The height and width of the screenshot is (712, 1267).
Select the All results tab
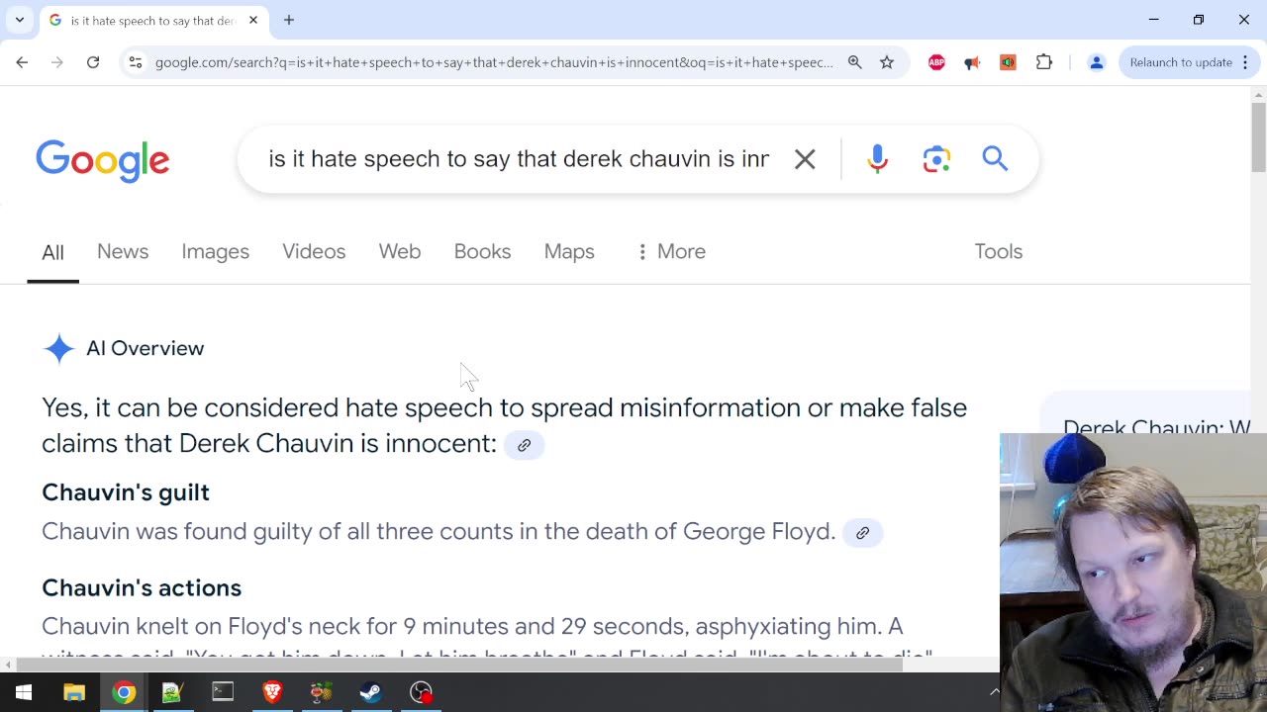(x=52, y=252)
